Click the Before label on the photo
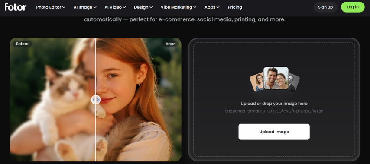The width and height of the screenshot is (370, 164). click(22, 44)
